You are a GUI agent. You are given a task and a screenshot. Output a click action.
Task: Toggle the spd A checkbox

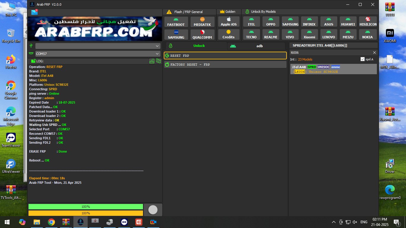[362, 59]
